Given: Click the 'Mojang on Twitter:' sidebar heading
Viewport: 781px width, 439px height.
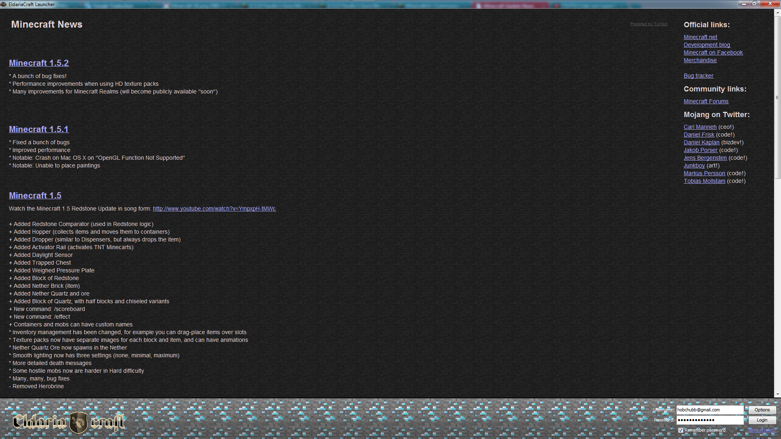Looking at the screenshot, I should click(717, 115).
